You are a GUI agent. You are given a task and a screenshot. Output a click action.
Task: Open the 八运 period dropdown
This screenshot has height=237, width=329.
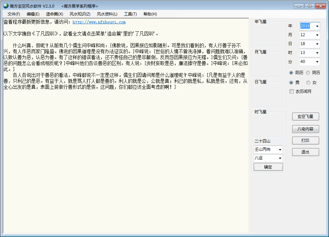(268, 158)
